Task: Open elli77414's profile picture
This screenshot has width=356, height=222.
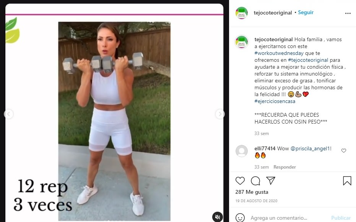Action: tap(242, 151)
